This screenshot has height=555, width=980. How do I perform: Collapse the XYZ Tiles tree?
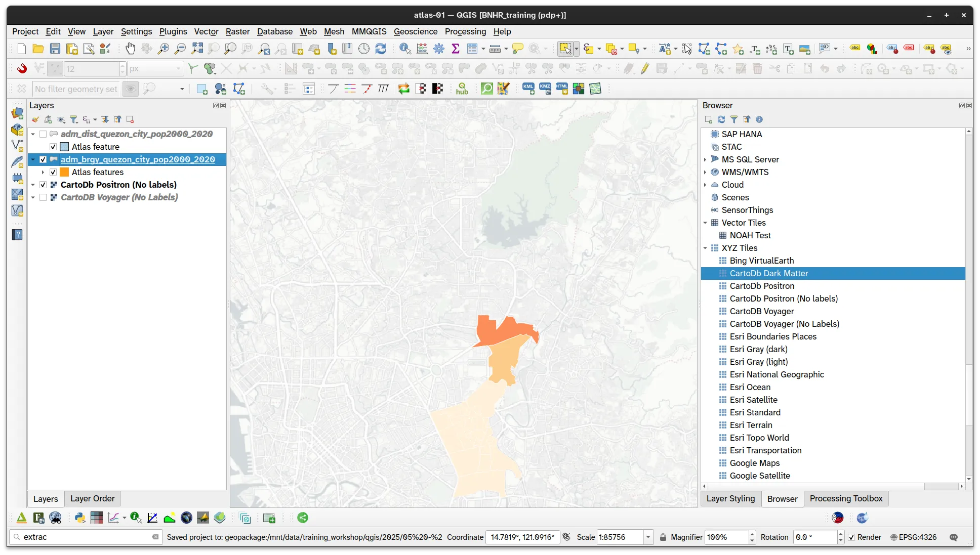(705, 248)
